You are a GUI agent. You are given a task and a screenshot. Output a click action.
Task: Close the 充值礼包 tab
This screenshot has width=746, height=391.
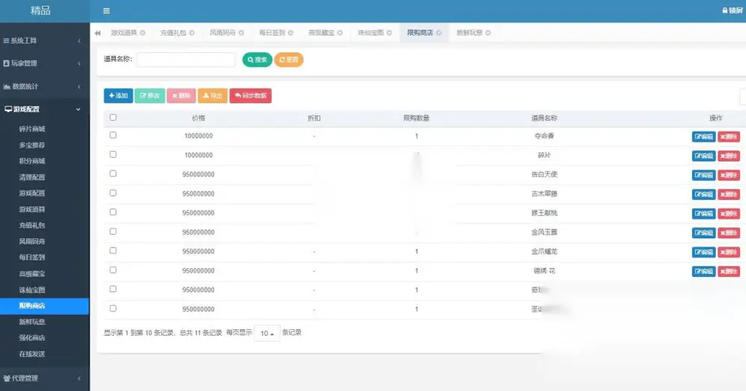192,33
